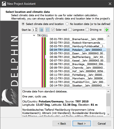Click down arrow of description scrollbar
Screen dimensions: 114x129
108,114
